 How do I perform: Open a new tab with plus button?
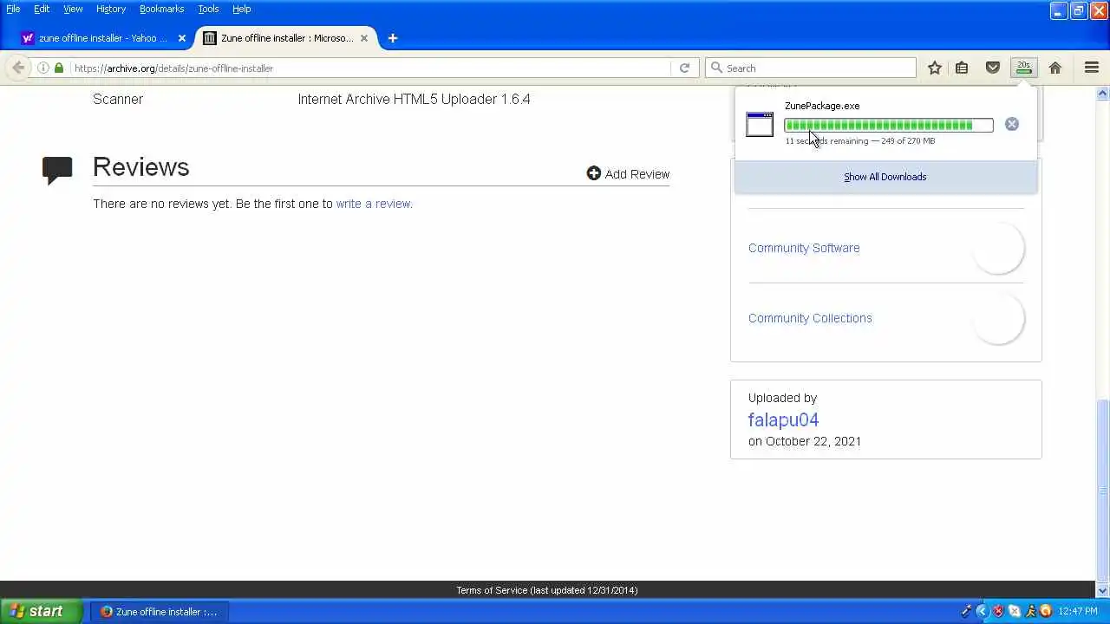tap(393, 38)
